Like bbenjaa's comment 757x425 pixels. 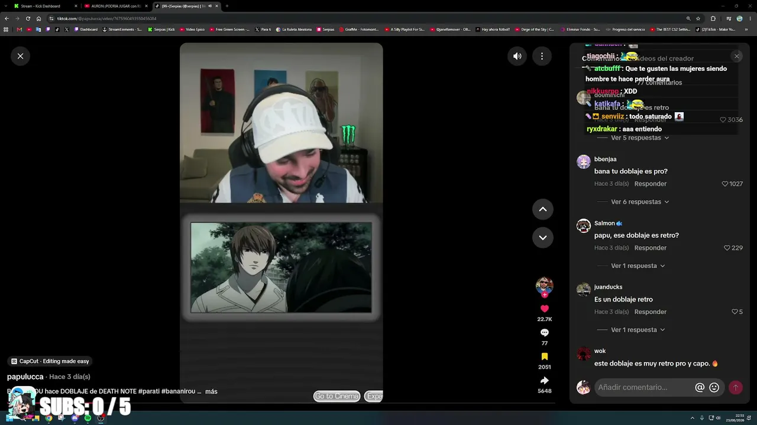[x=725, y=184]
